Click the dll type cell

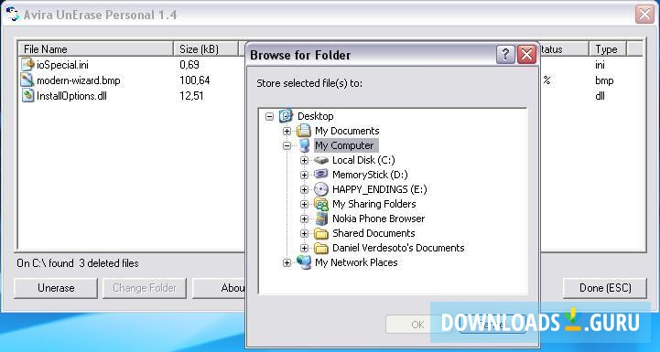(x=600, y=96)
